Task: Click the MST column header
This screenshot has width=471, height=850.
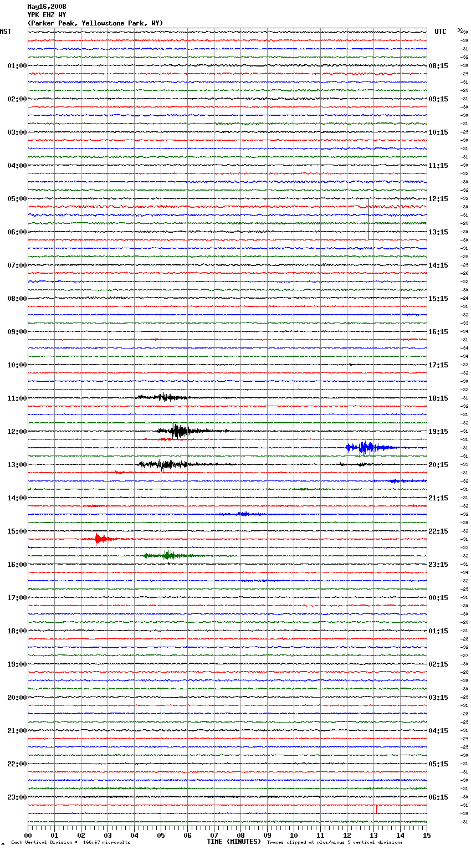Action: click(6, 32)
